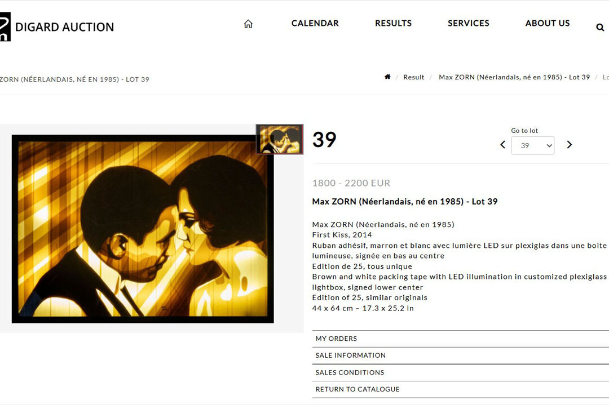Image resolution: width=609 pixels, height=418 pixels.
Task: Click the Result breadcrumb link
Action: pos(414,77)
